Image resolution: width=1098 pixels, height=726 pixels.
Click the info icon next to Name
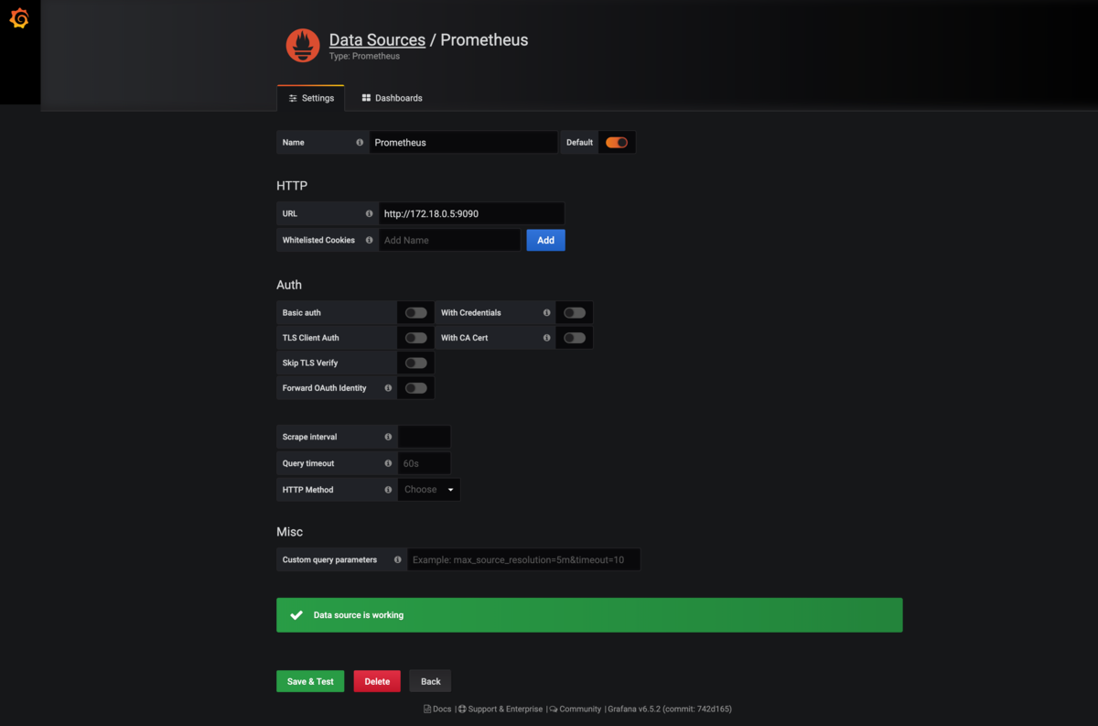pos(360,143)
